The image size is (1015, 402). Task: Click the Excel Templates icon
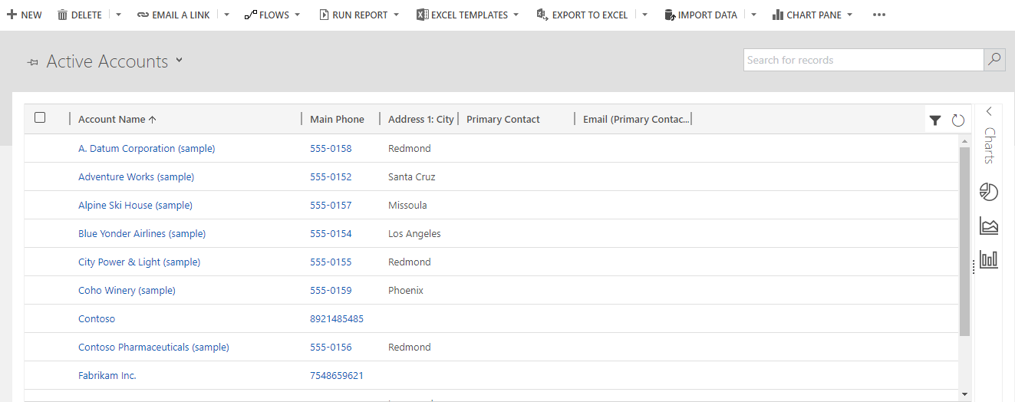point(422,15)
